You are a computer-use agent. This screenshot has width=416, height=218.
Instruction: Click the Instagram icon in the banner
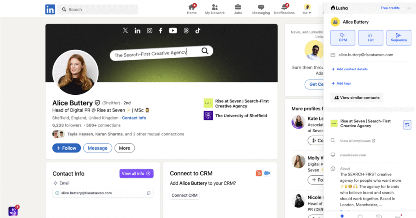[x=149, y=31]
